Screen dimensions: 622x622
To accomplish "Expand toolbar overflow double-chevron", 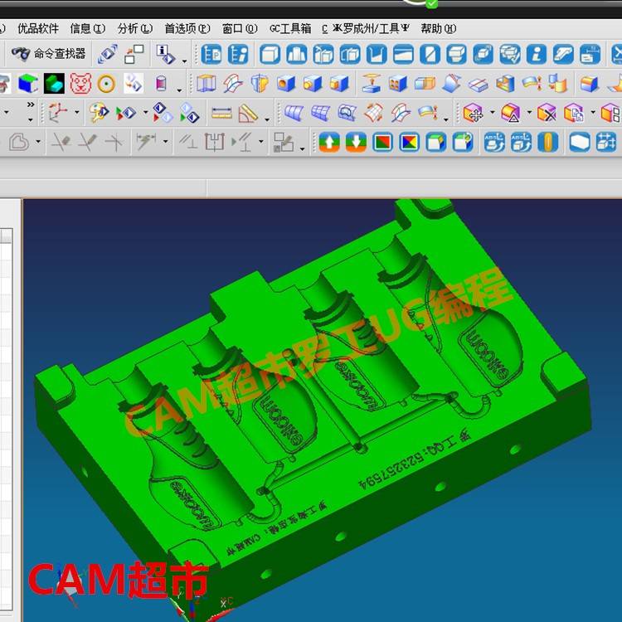I will pos(31,105).
